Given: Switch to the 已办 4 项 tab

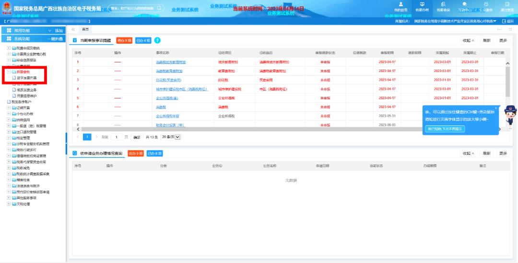Looking at the screenshot, I should click(143, 40).
